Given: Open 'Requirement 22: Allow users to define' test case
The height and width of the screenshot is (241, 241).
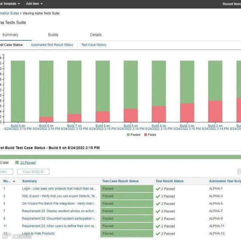Looking at the screenshot, I should point(59,226).
